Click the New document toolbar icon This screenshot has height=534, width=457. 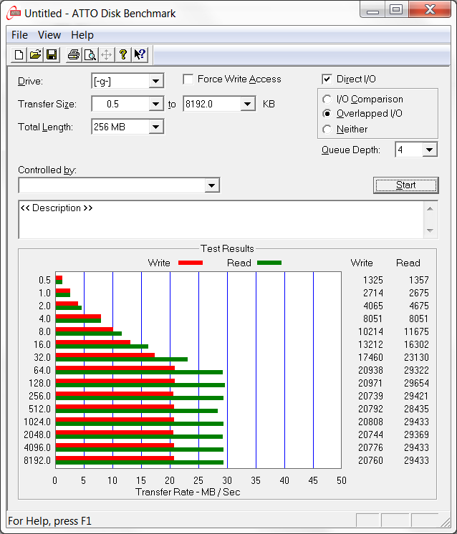pos(19,54)
